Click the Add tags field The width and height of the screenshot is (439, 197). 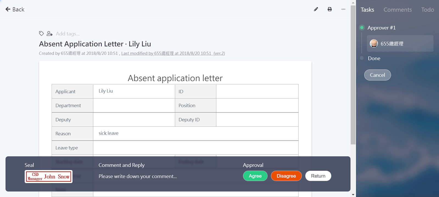point(68,33)
